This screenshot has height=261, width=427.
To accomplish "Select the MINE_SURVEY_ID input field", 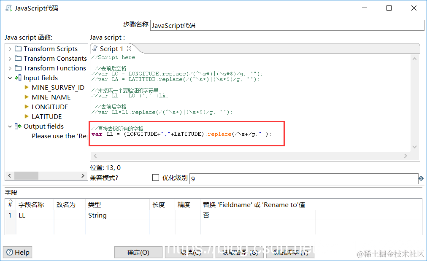I will 58,88.
